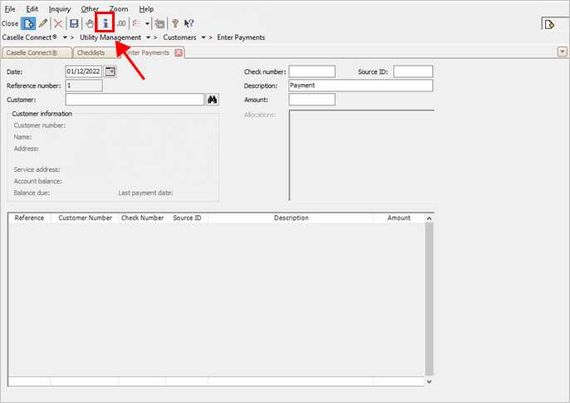
Task: Switch to the Checklists tab
Action: [91, 52]
